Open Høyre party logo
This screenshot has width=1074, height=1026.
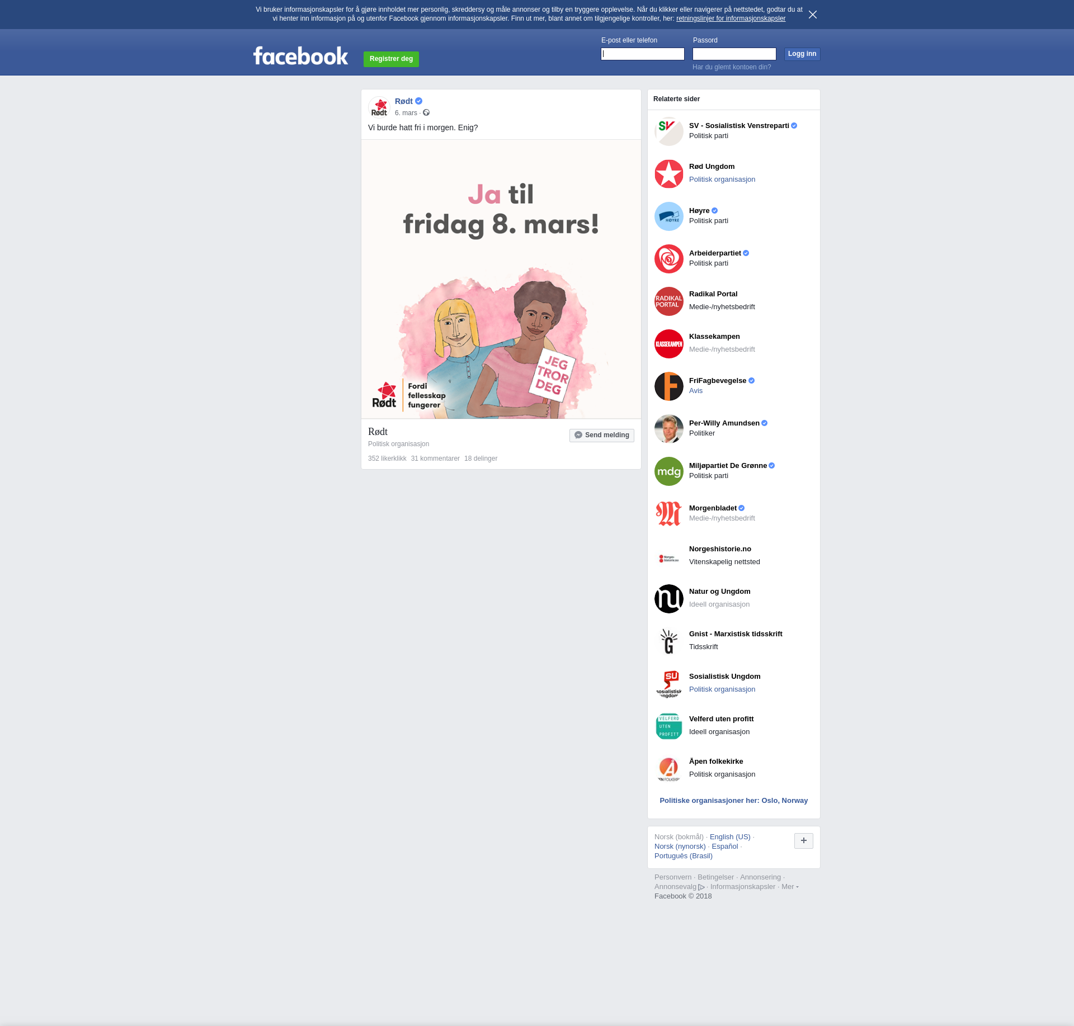click(669, 216)
